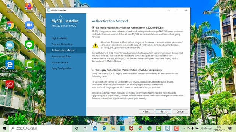Screen dimensions: 236x132
Task: Open the Adobe Creative Cloud desktop shortcut
Action: click(x=10, y=87)
